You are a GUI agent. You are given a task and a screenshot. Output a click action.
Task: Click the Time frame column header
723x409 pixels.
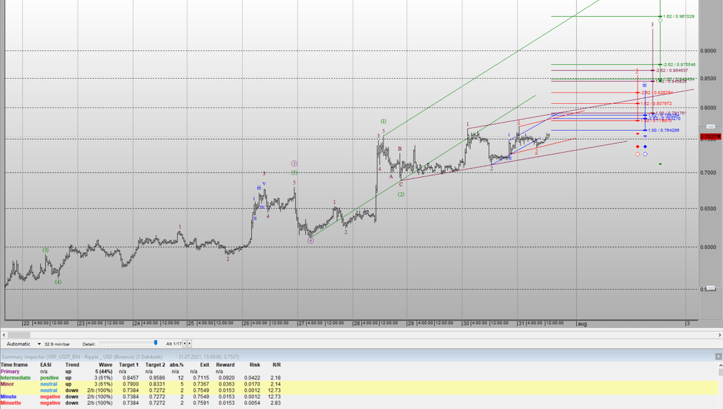point(13,365)
